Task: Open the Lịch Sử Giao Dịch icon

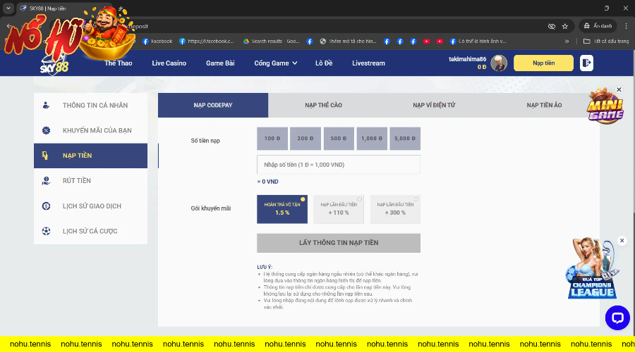Action: coord(46,206)
